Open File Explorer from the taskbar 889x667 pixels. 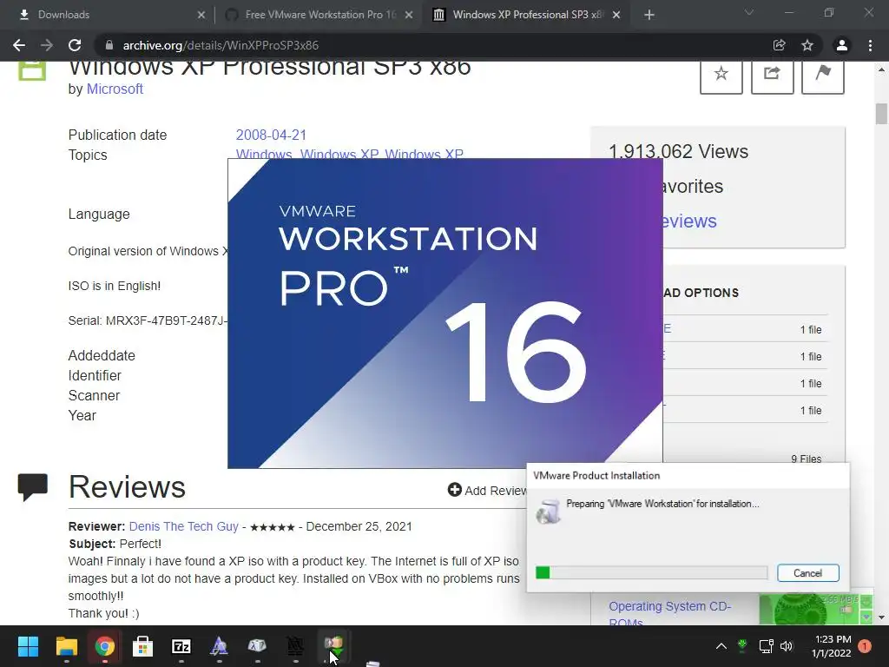(66, 646)
